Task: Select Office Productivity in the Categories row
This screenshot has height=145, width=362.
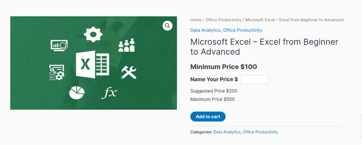Action: [x=260, y=132]
